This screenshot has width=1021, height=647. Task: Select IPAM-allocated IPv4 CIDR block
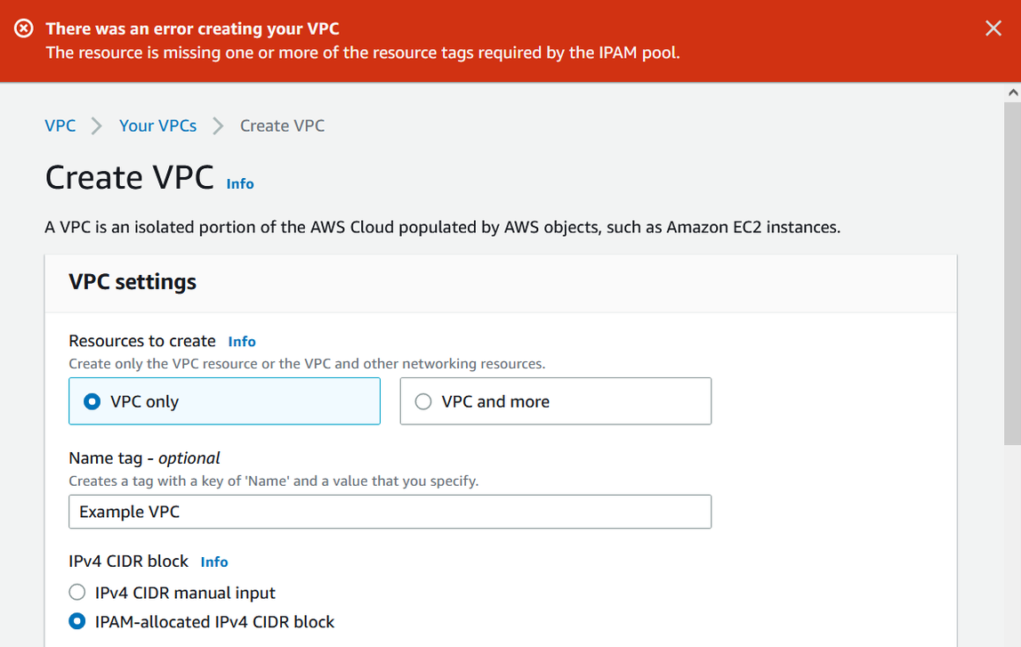pos(77,621)
